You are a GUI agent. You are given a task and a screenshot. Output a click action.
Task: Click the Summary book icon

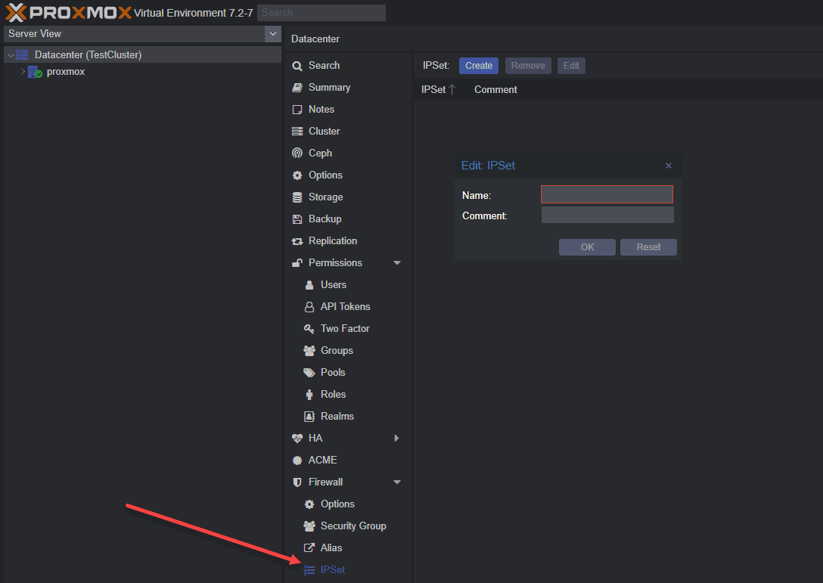297,88
